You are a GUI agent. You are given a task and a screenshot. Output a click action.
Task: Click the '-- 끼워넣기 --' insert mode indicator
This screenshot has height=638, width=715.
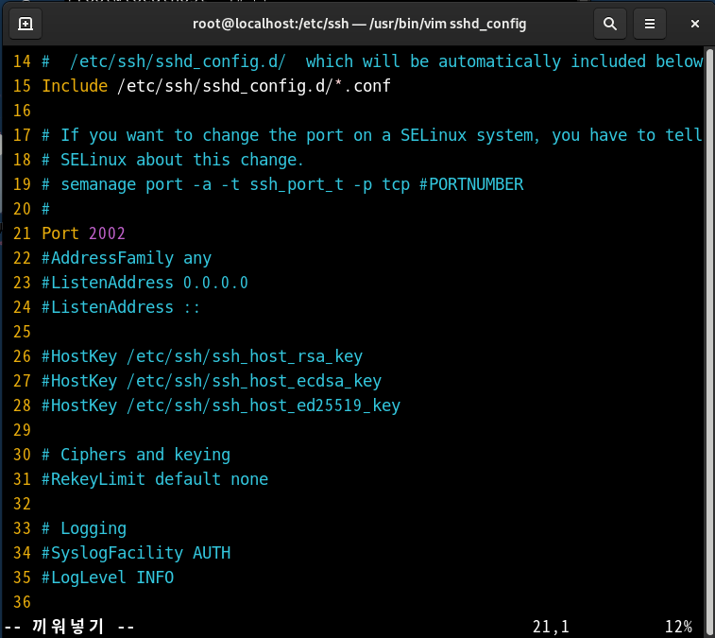tap(69, 627)
